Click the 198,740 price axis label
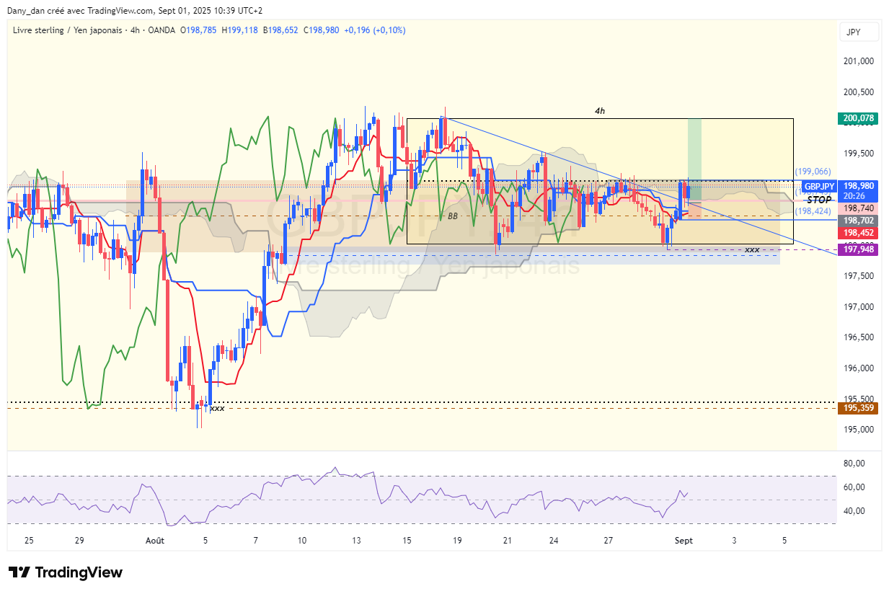This screenshot has height=594, width=889. pos(859,208)
